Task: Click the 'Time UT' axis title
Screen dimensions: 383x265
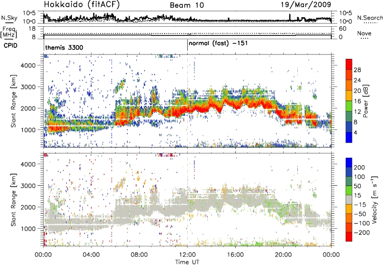Action: coord(187,262)
